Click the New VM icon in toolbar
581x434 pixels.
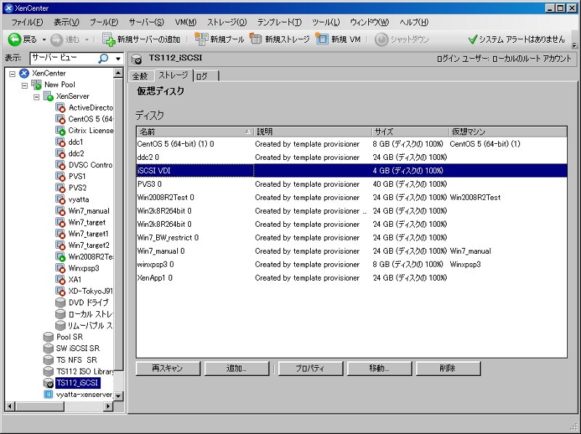[x=322, y=39]
